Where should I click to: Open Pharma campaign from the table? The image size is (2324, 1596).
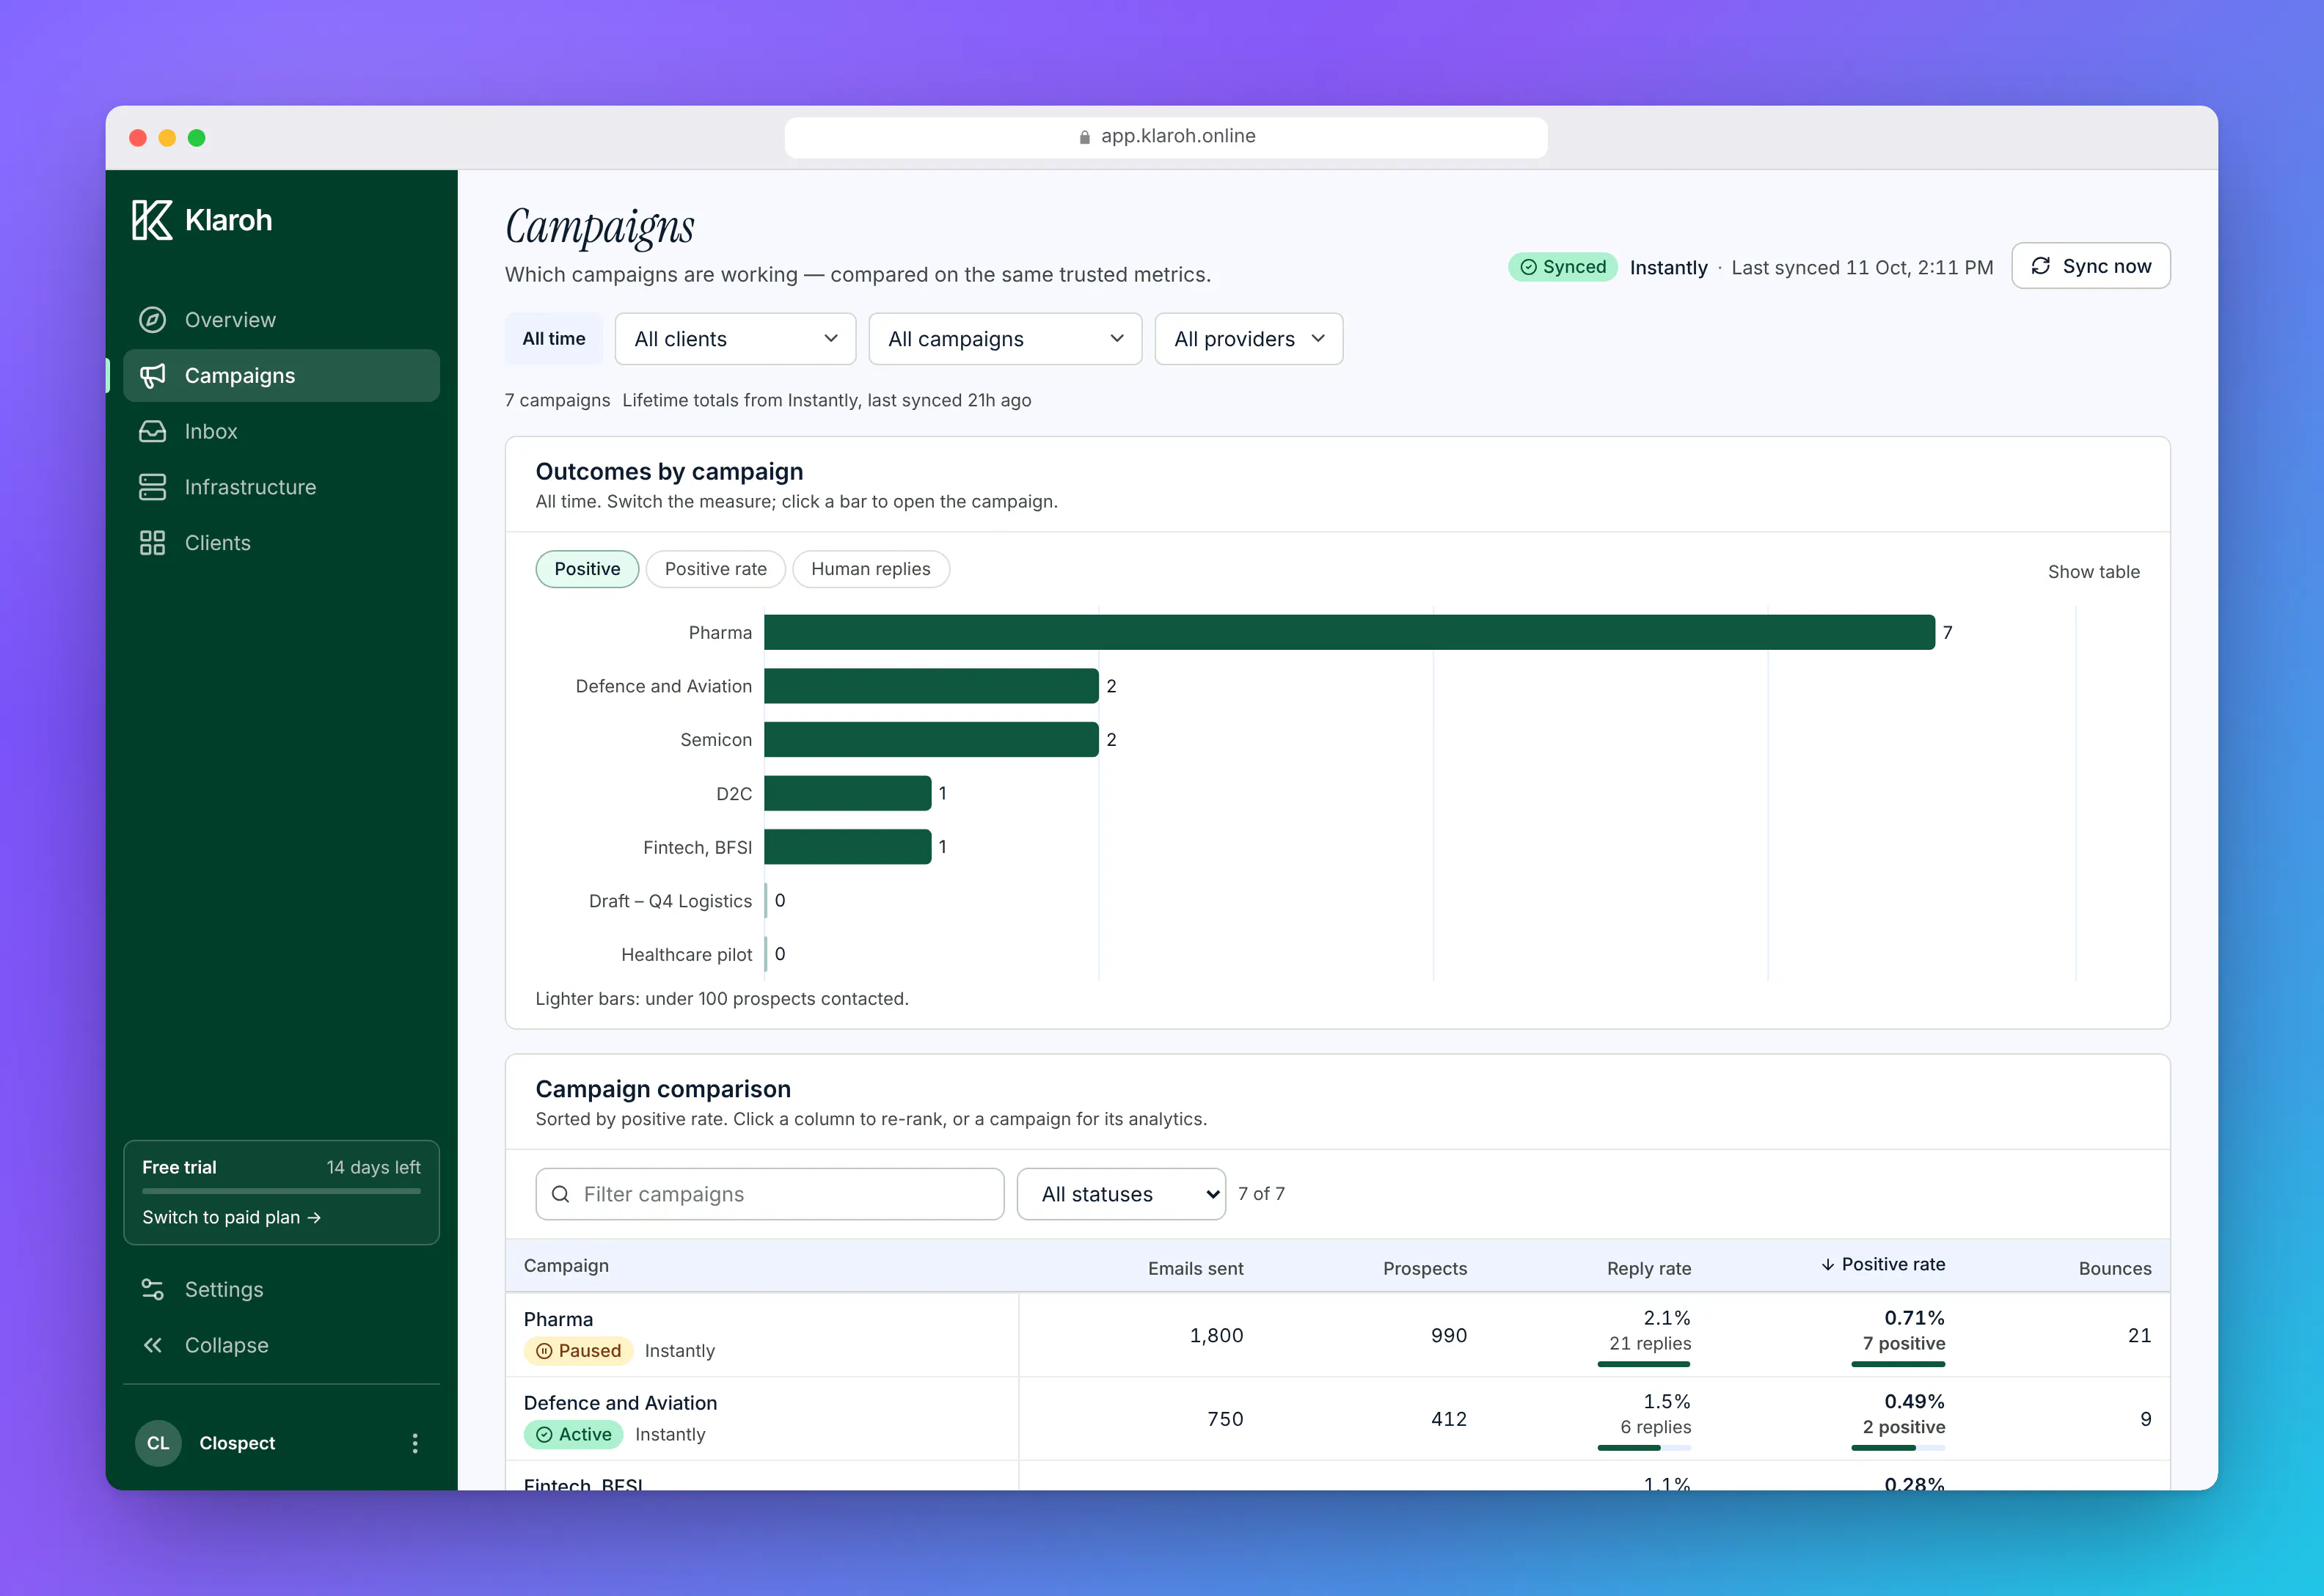point(558,1320)
